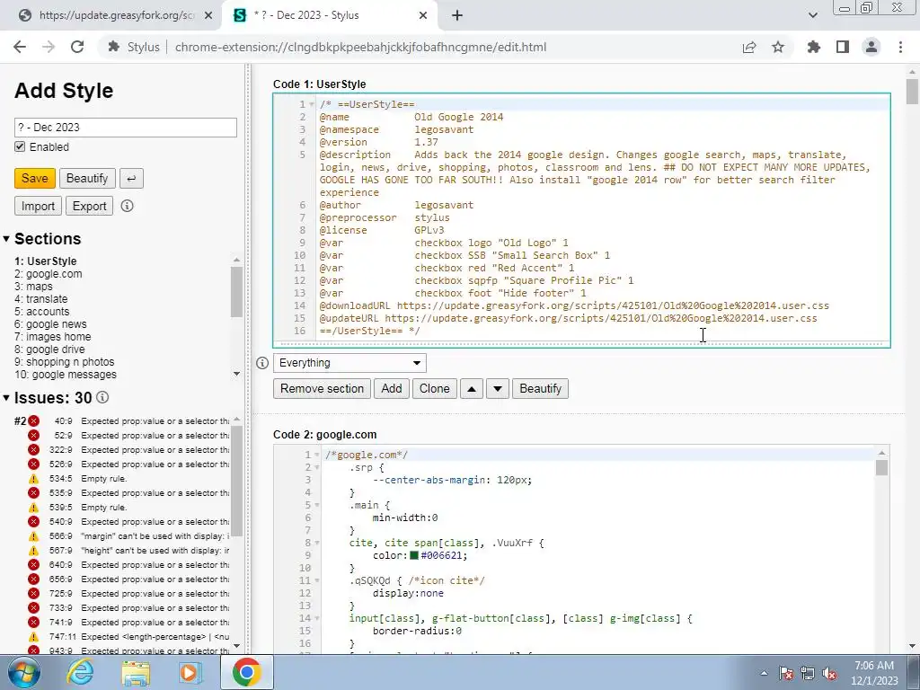Image resolution: width=920 pixels, height=690 pixels.
Task: Open the Chrome three-dot menu
Action: pos(900,47)
